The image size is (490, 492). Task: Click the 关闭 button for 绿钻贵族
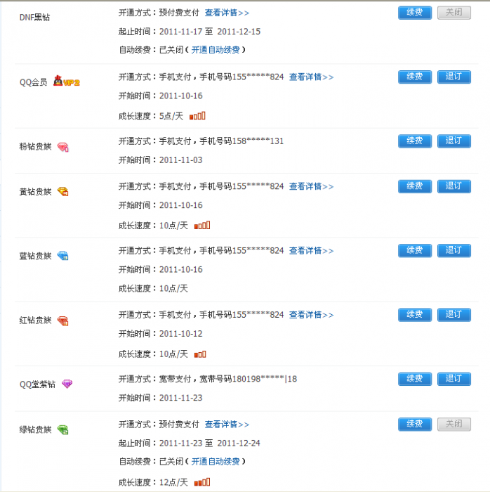coord(454,425)
